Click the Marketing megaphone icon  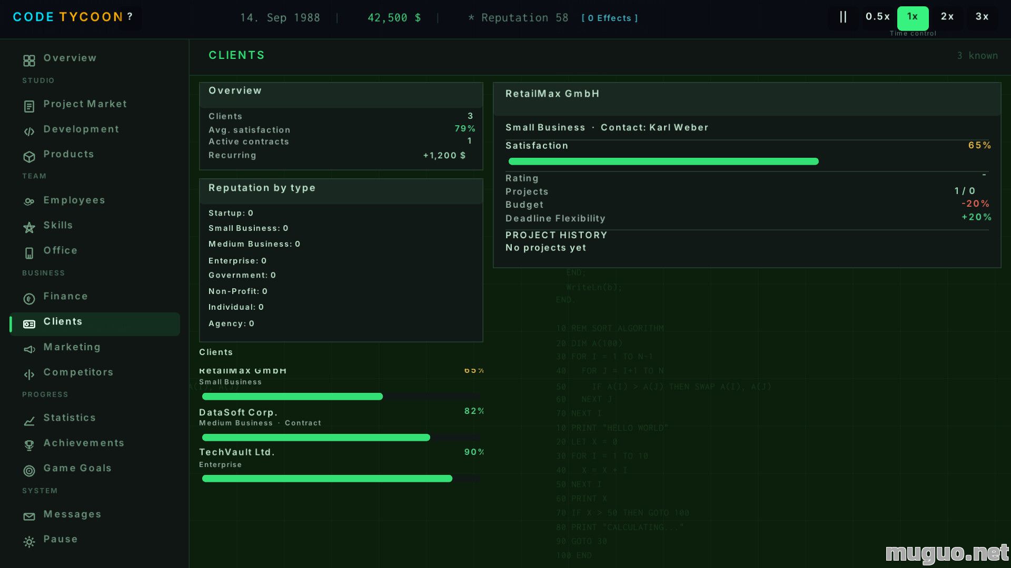29,349
